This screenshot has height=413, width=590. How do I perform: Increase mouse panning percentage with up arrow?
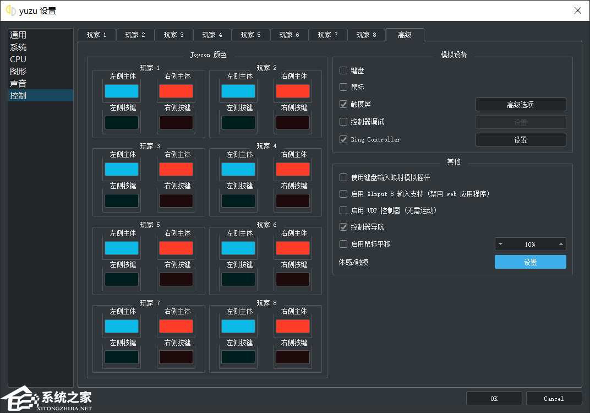coord(560,244)
